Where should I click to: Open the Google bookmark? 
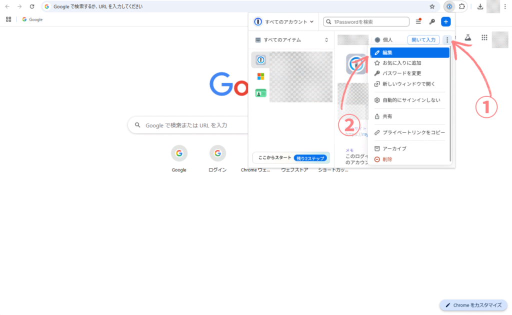32,19
